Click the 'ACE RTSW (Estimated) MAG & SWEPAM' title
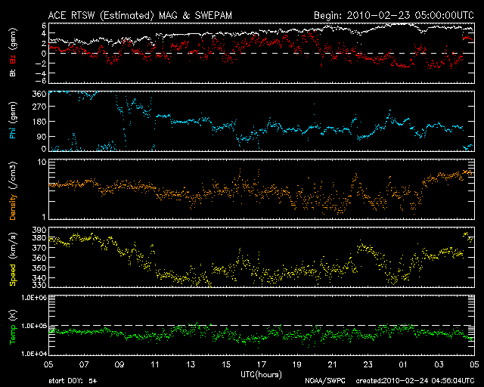The image size is (484, 387). coord(140,15)
